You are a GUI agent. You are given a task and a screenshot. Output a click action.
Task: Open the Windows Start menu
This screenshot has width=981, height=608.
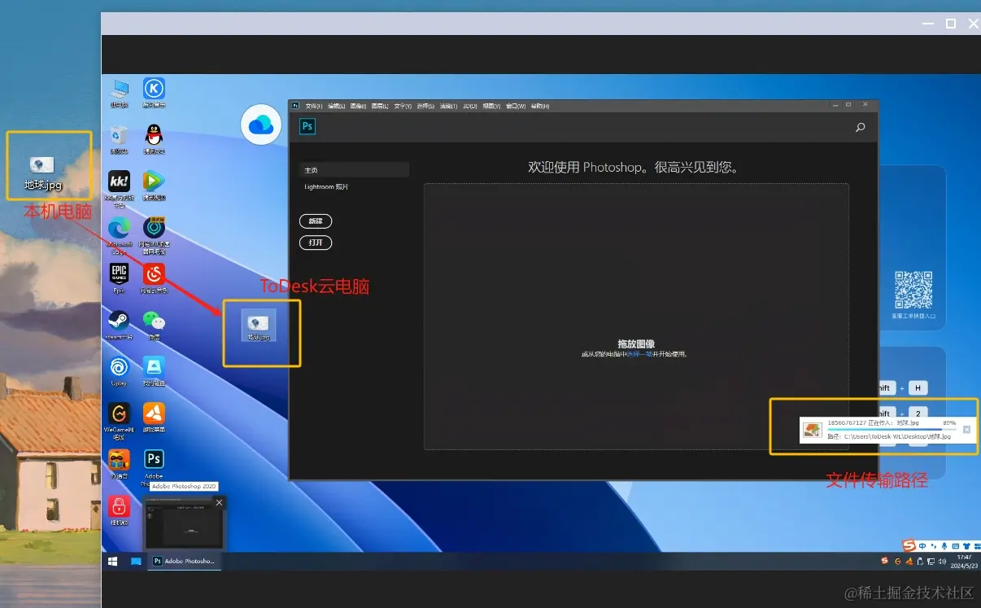pyautogui.click(x=113, y=562)
